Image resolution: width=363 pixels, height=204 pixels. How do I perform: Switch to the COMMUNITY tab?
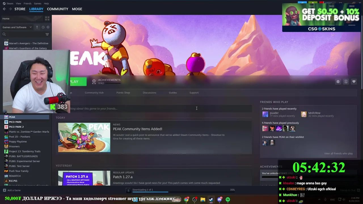click(x=58, y=9)
